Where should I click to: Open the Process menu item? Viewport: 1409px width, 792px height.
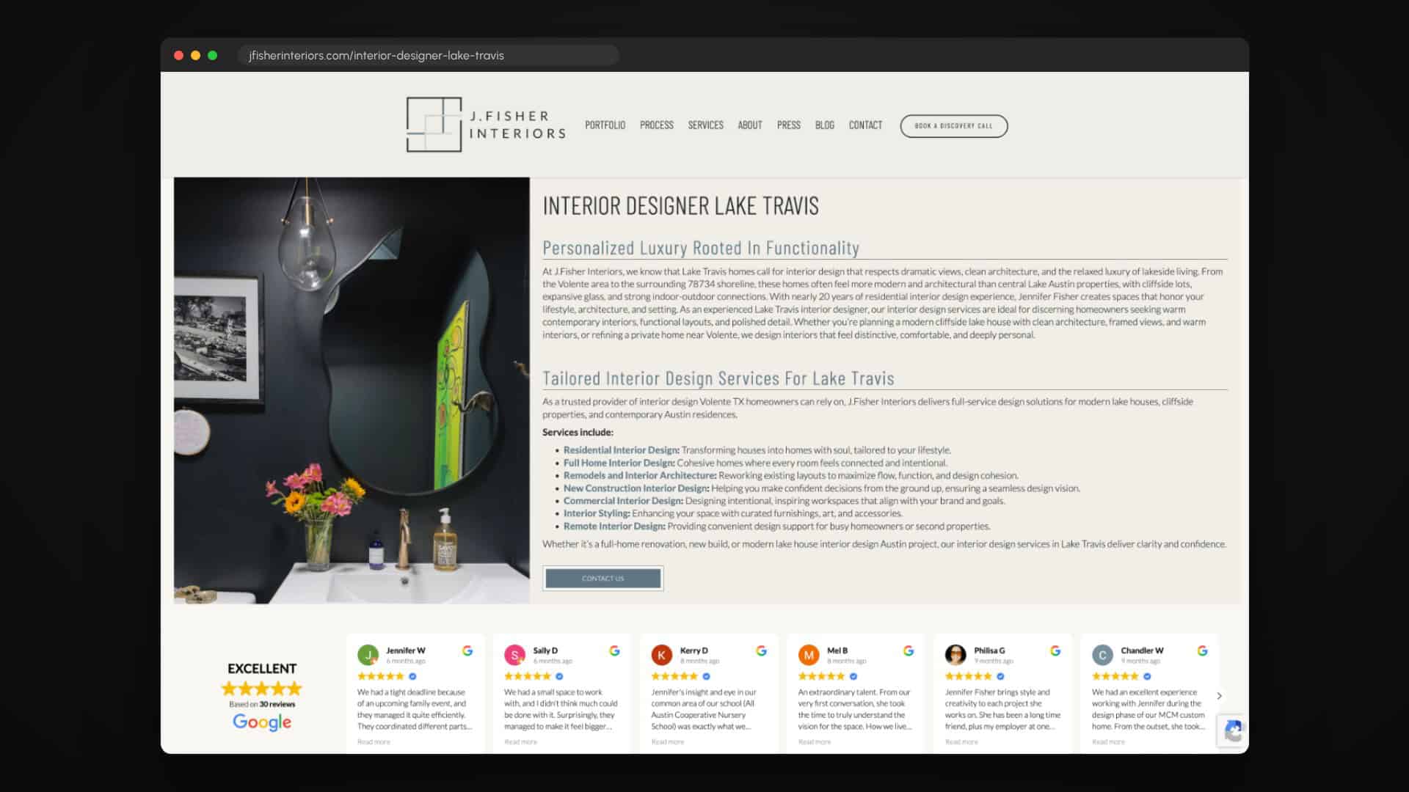pyautogui.click(x=656, y=125)
